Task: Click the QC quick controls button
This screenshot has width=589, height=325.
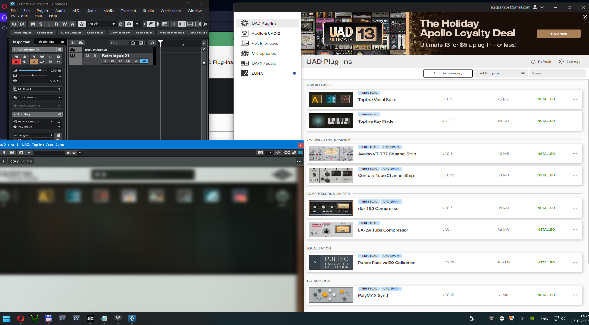Action: tap(287, 153)
